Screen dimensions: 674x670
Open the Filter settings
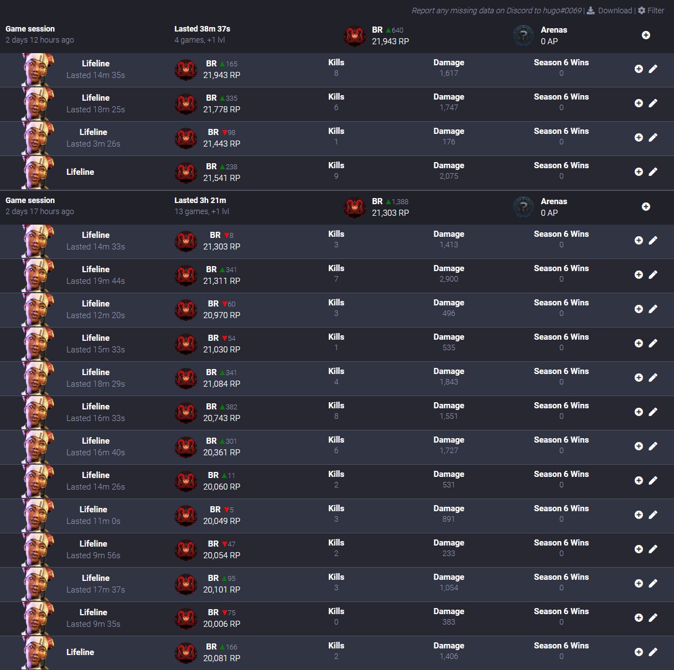[651, 11]
